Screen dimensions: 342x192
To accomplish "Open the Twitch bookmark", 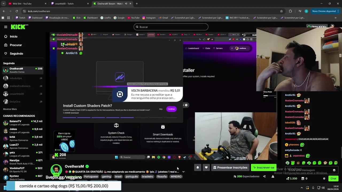I will pyautogui.click(x=20, y=18).
